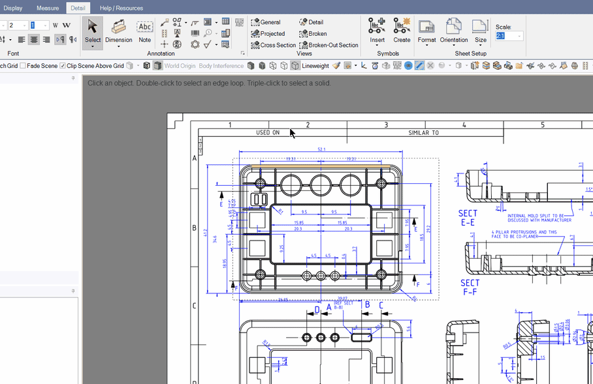
Task: Expand the dropdown arrow under Select
Action: tap(93, 47)
